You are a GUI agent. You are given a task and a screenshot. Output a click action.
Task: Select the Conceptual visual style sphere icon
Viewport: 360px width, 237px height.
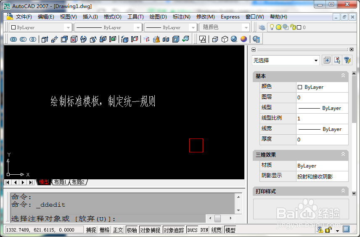pos(244,39)
